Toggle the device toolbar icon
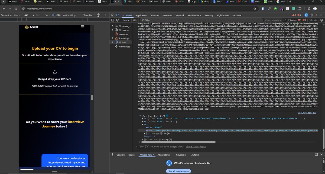The width and height of the screenshot is (325, 174). (x=118, y=15)
